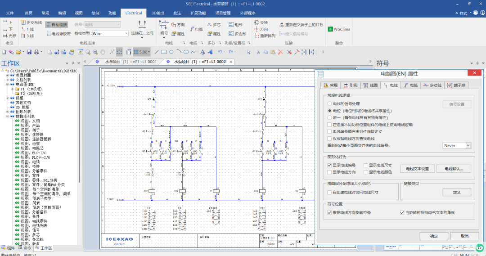This screenshot has width=486, height=256.
Task: Click the Print icon in toolbar
Action: point(36,52)
